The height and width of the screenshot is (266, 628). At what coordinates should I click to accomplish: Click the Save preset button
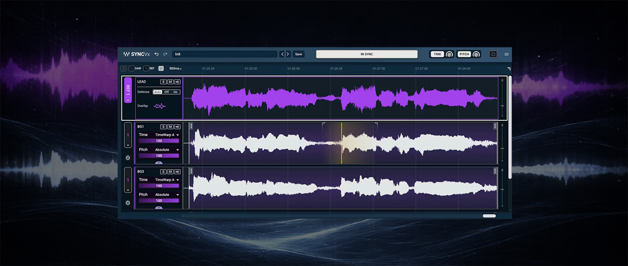[299, 54]
